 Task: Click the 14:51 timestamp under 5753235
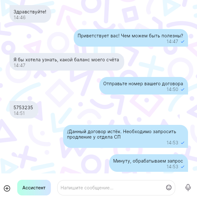pyautogui.click(x=19, y=113)
